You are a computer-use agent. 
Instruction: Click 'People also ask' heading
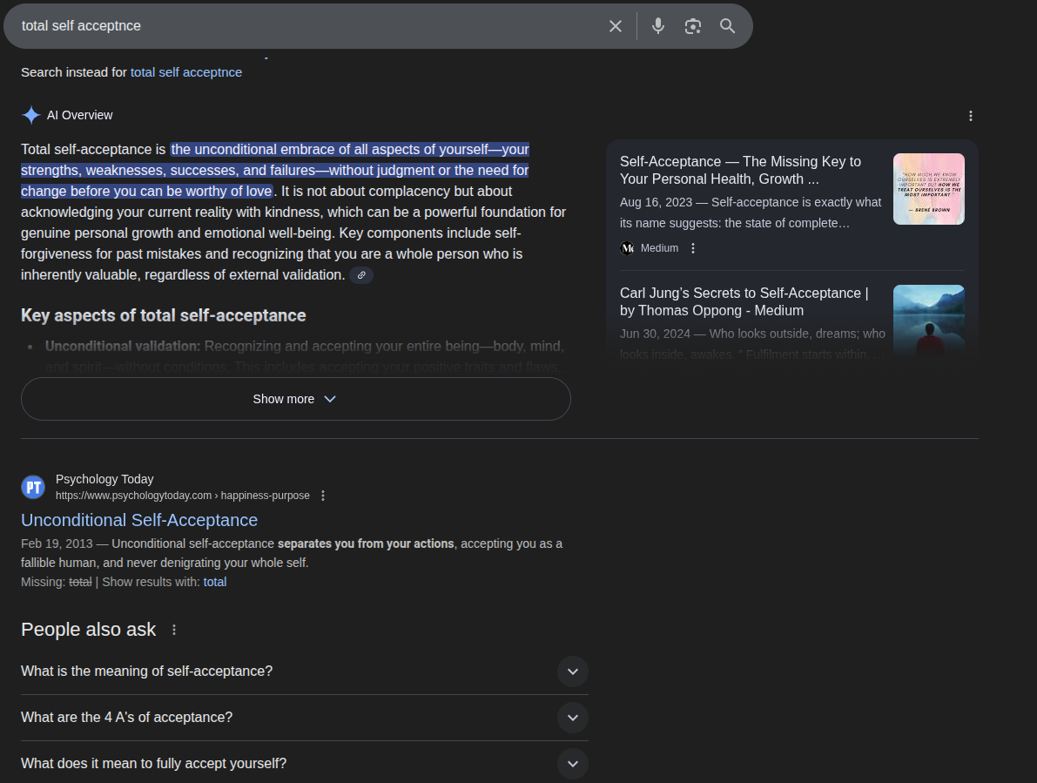coord(89,630)
